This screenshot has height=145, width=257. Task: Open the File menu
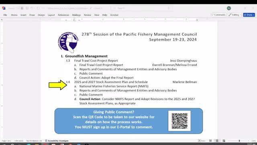point(5,15)
